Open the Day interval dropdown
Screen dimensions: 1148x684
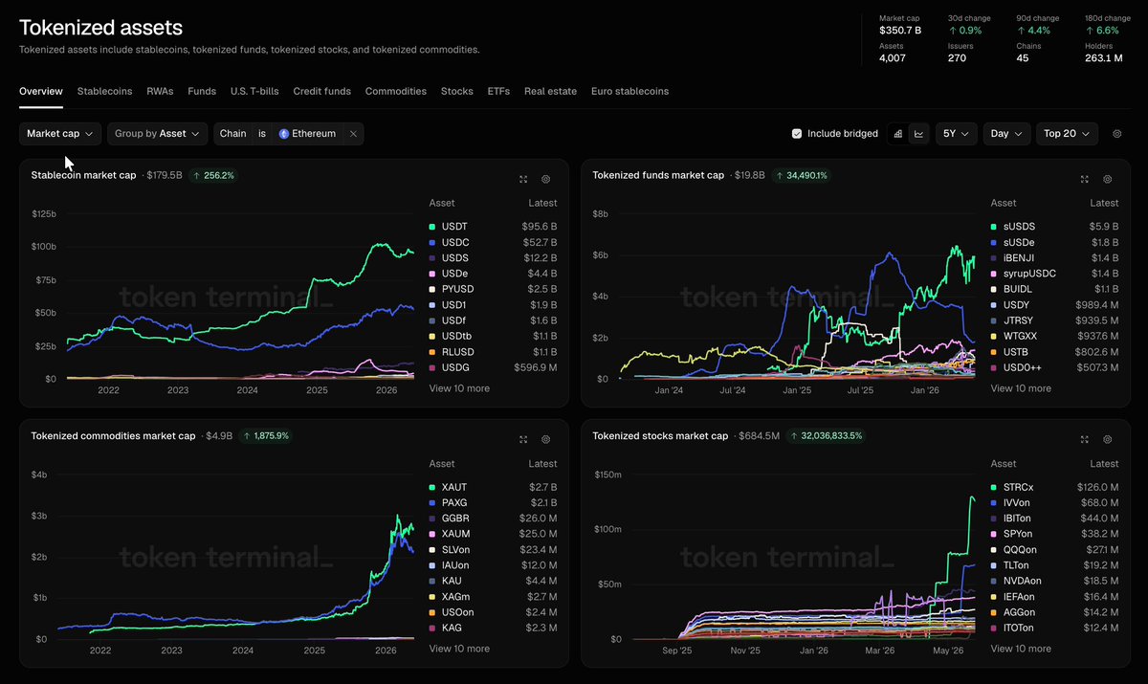click(1007, 134)
